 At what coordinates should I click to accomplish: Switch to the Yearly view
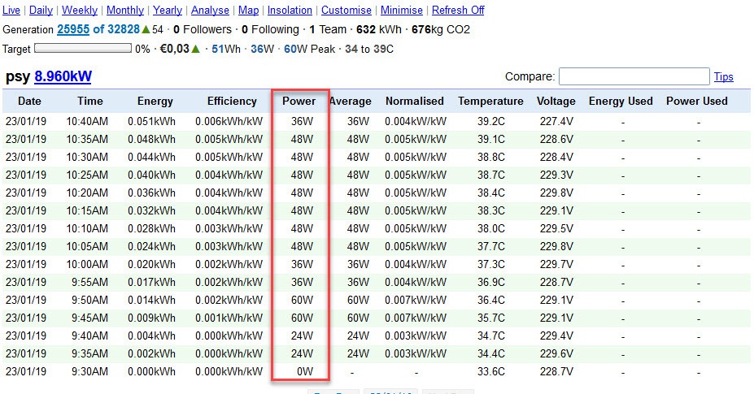point(168,10)
